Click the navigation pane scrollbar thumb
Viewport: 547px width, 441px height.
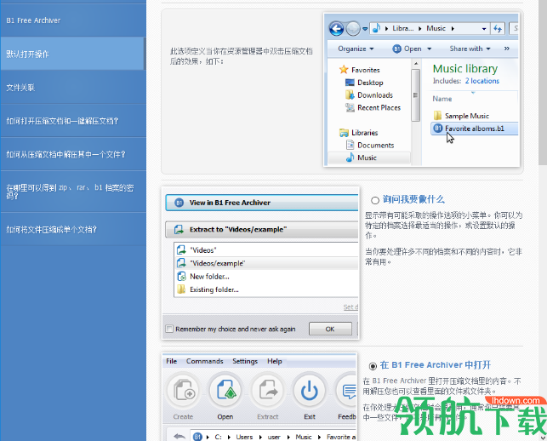pyautogui.click(x=415, y=95)
